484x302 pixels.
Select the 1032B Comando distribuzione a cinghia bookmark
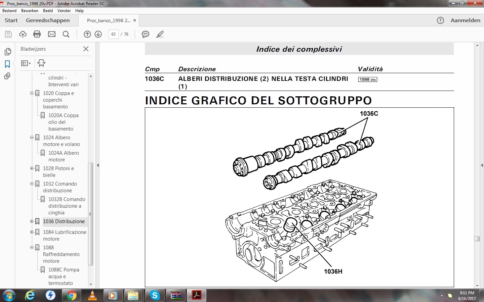point(67,206)
